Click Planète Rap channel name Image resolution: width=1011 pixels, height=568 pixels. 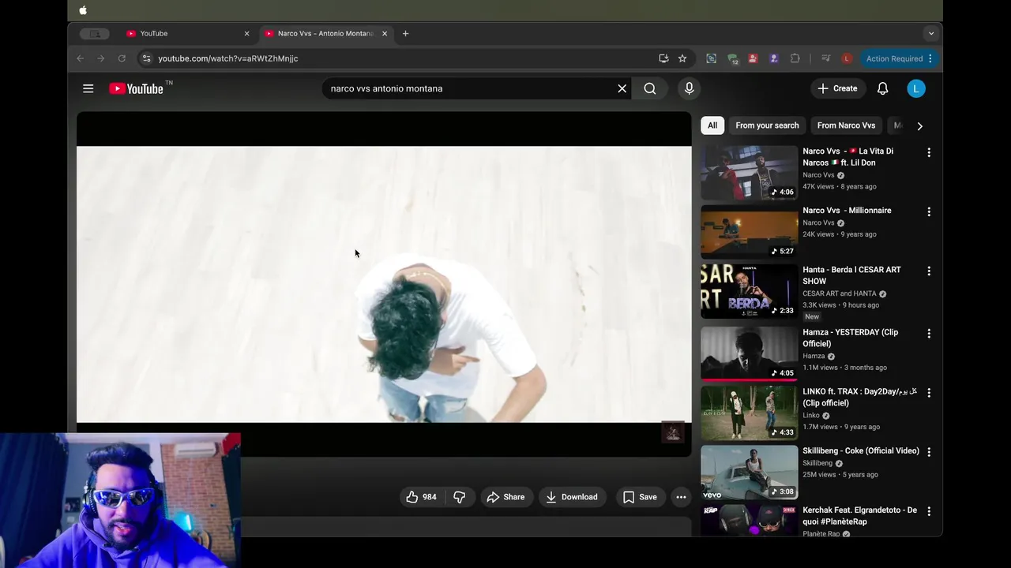tap(821, 534)
